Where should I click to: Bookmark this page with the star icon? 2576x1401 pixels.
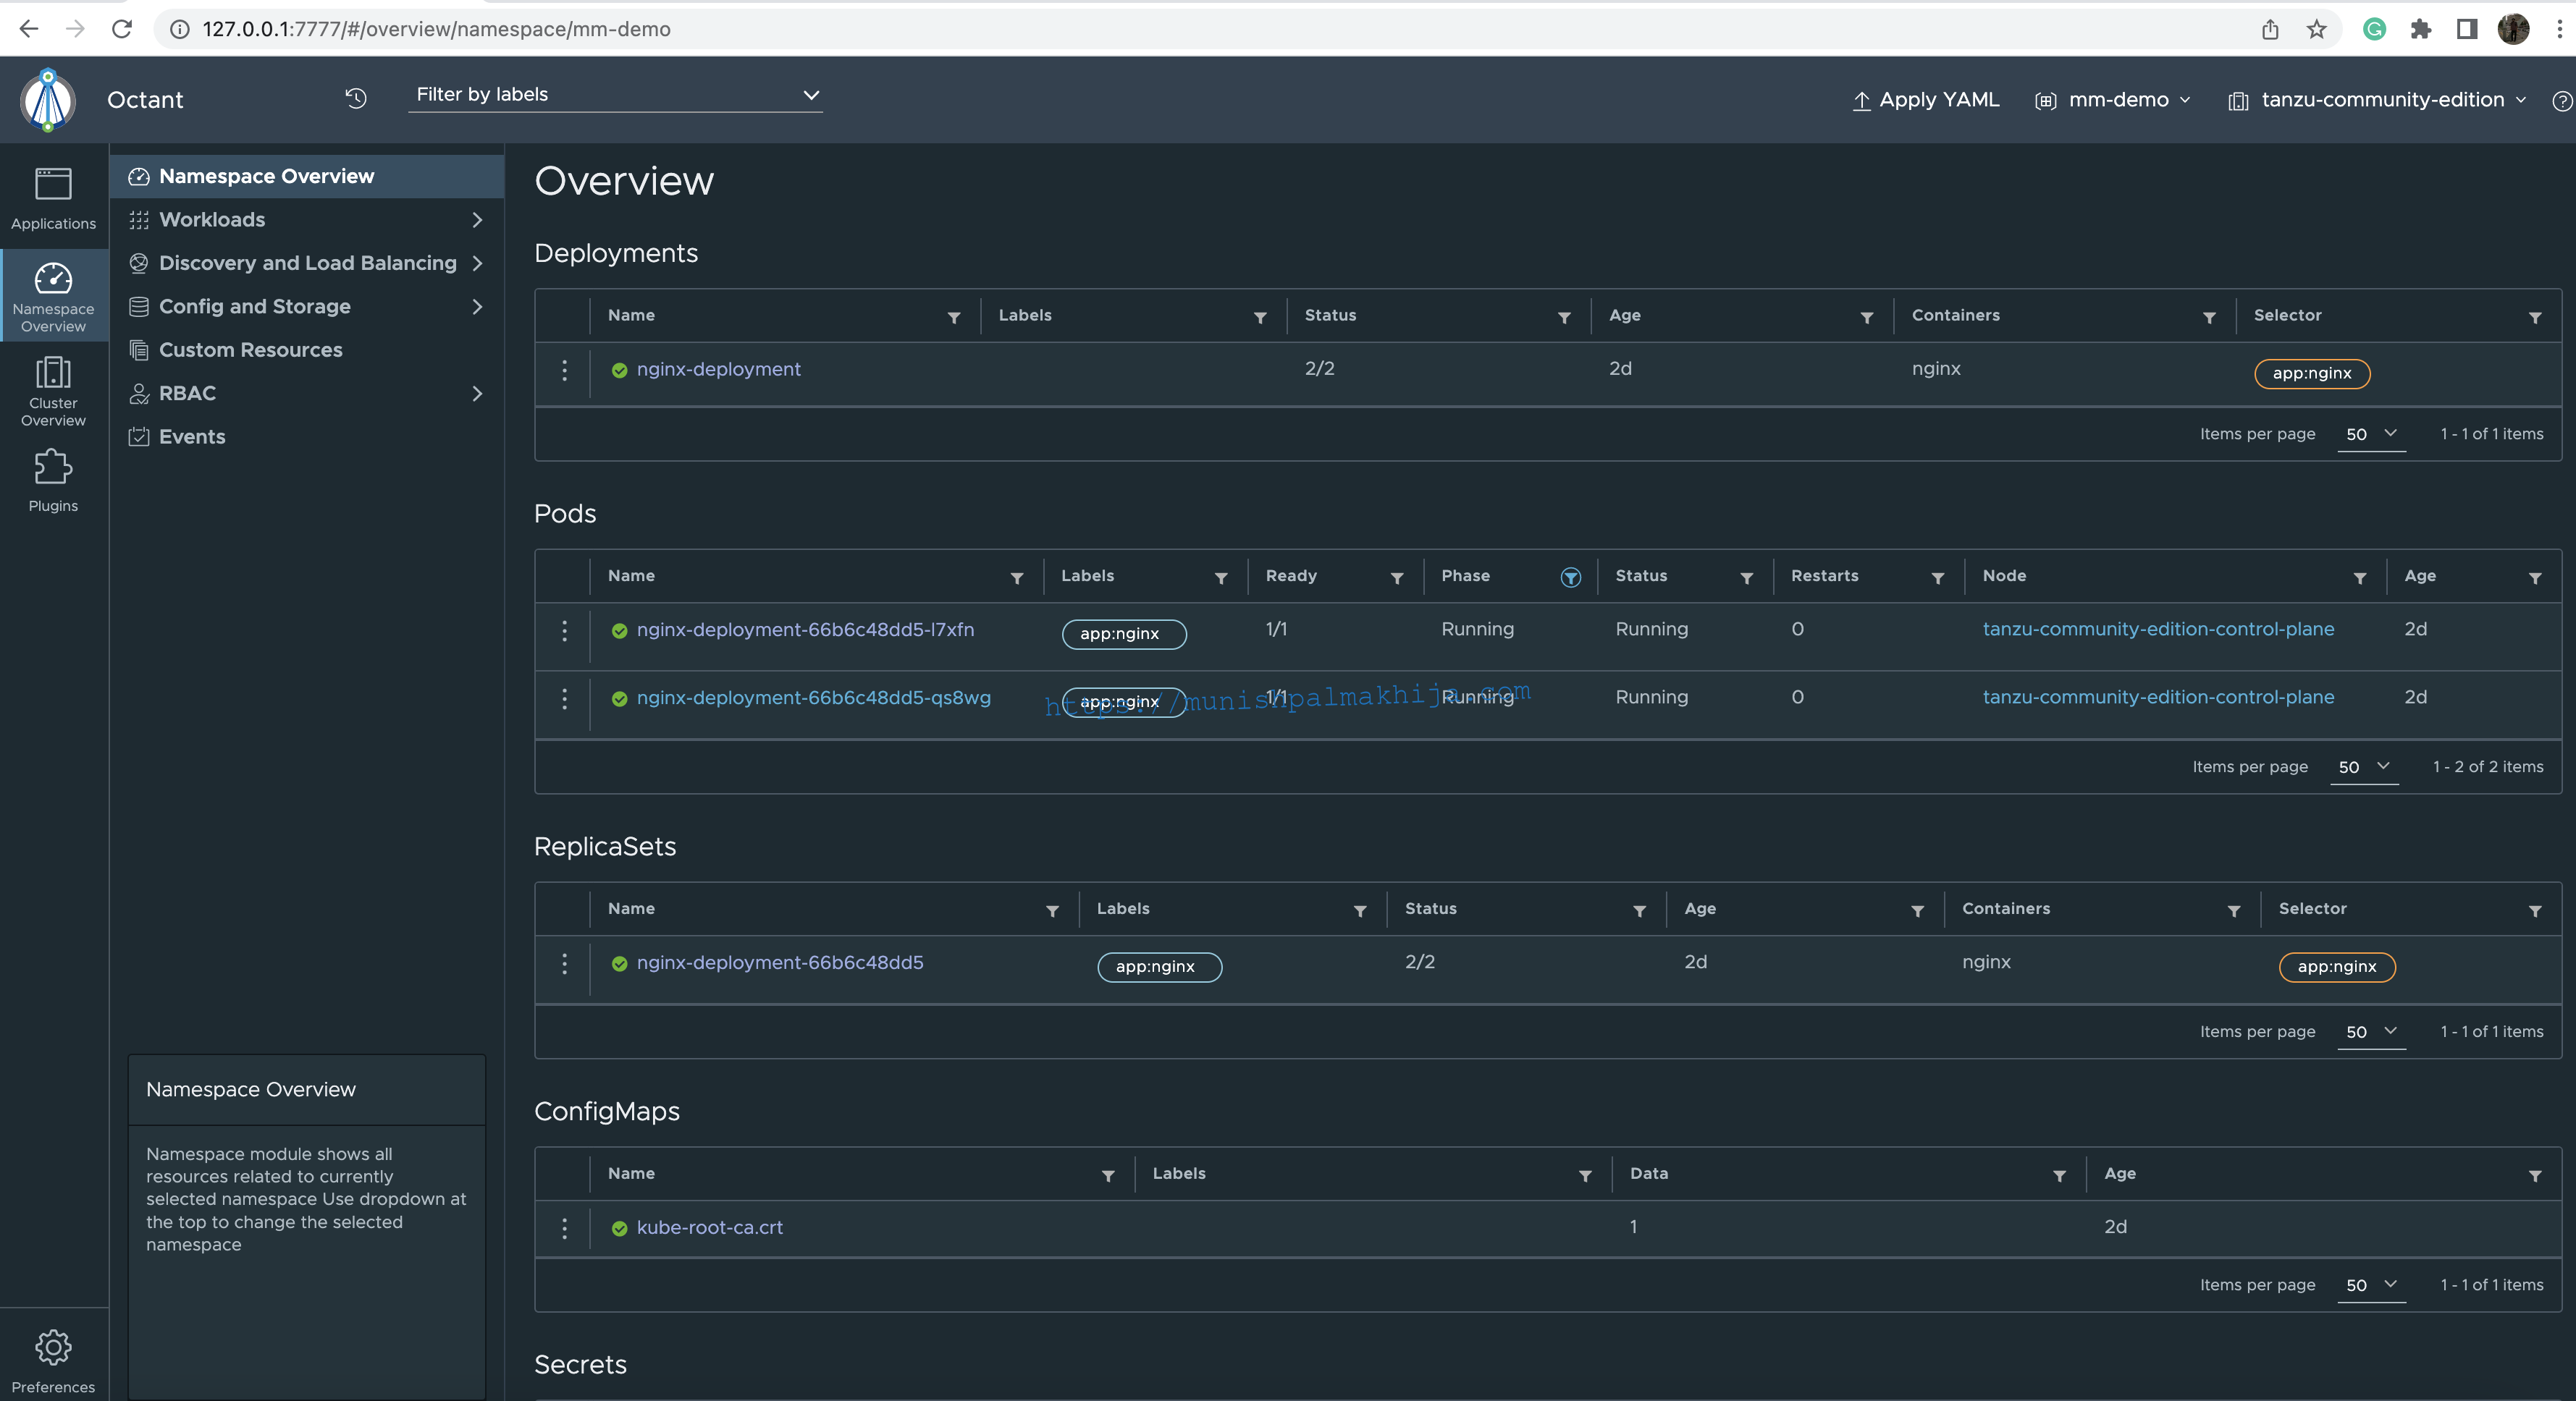point(2316,29)
